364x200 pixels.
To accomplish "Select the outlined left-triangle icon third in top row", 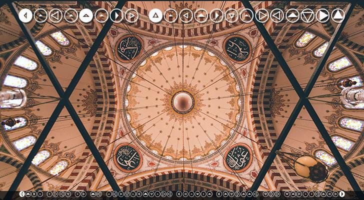I will pyautogui.click(x=55, y=15).
